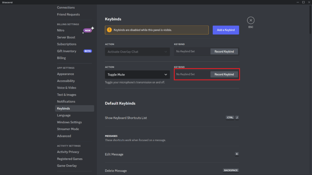View the Friend Requests settings
The image size is (312, 175).
[68, 14]
